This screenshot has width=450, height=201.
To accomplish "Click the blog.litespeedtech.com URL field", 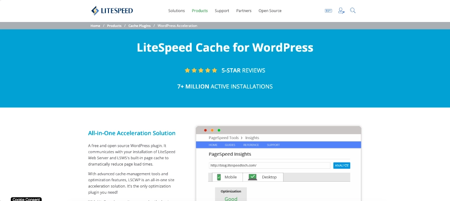I will (x=270, y=166).
